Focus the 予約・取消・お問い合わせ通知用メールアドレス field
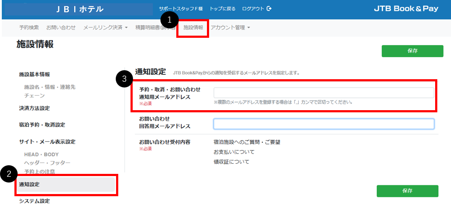Image resolution: width=451 pixels, height=207 pixels. [324, 93]
